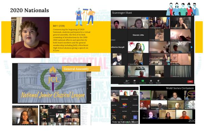Click the red spider video tile

pos(138,47)
